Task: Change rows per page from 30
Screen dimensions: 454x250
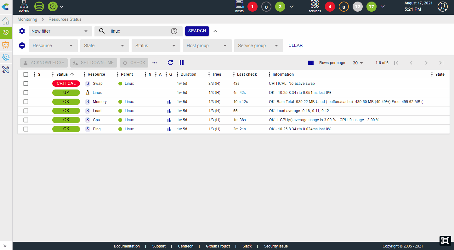Action: (358, 63)
